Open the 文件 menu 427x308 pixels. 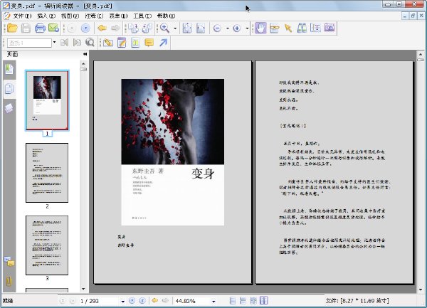point(22,16)
